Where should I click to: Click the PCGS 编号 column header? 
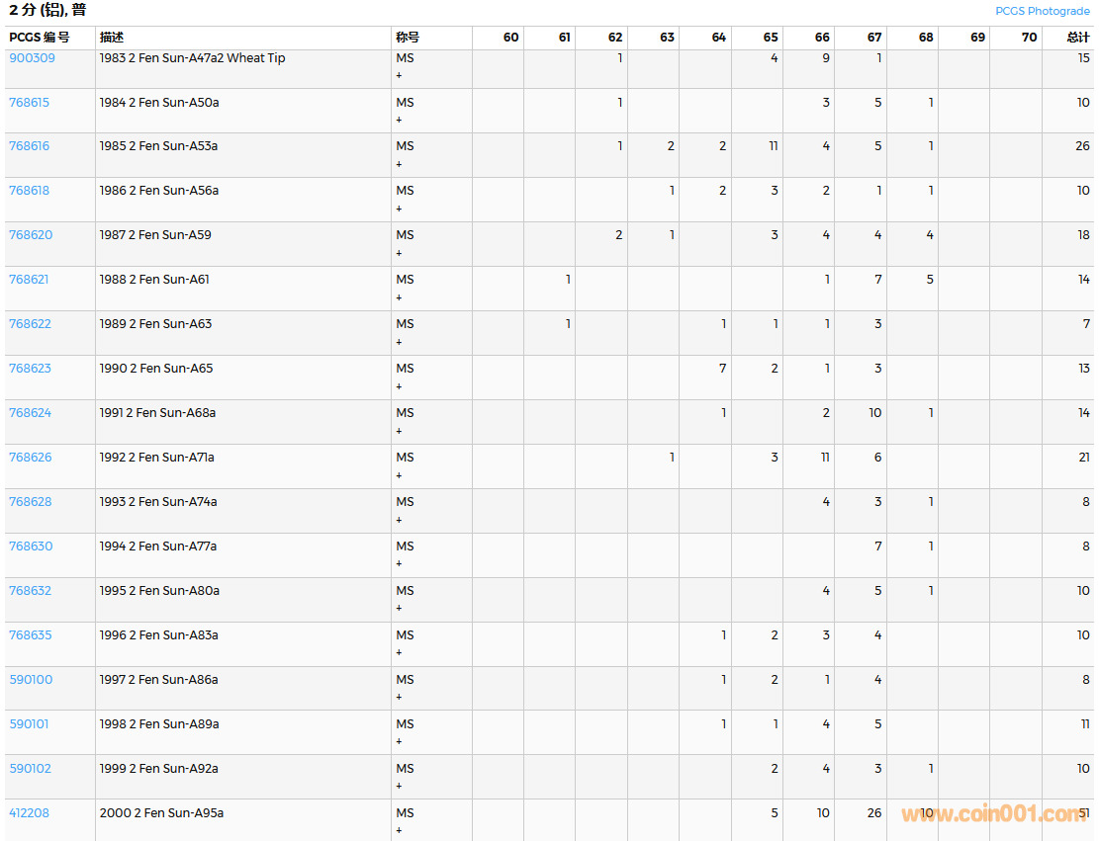tap(40, 38)
